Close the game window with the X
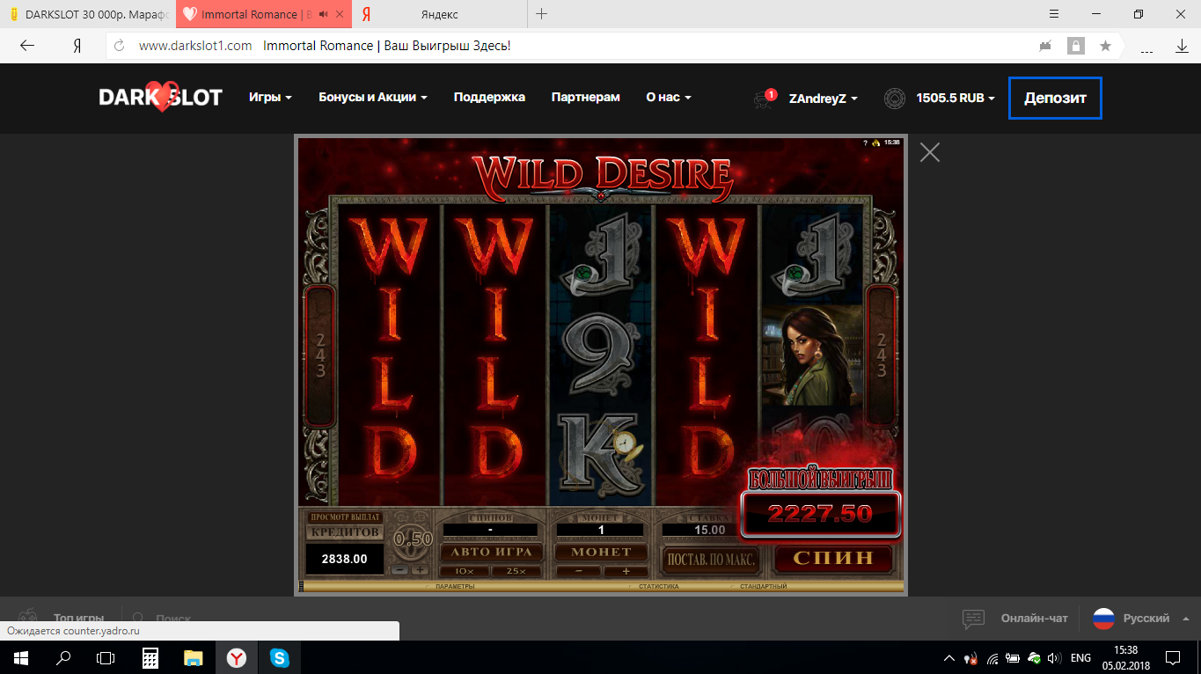 (x=930, y=152)
